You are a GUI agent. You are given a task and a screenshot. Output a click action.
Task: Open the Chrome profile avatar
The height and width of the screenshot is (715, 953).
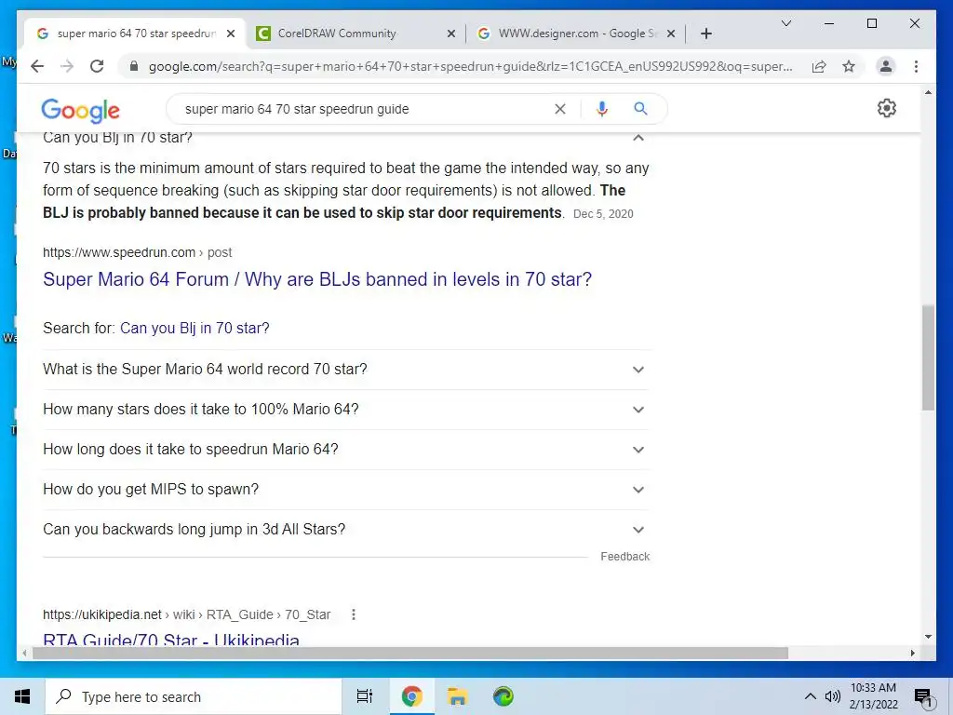886,66
